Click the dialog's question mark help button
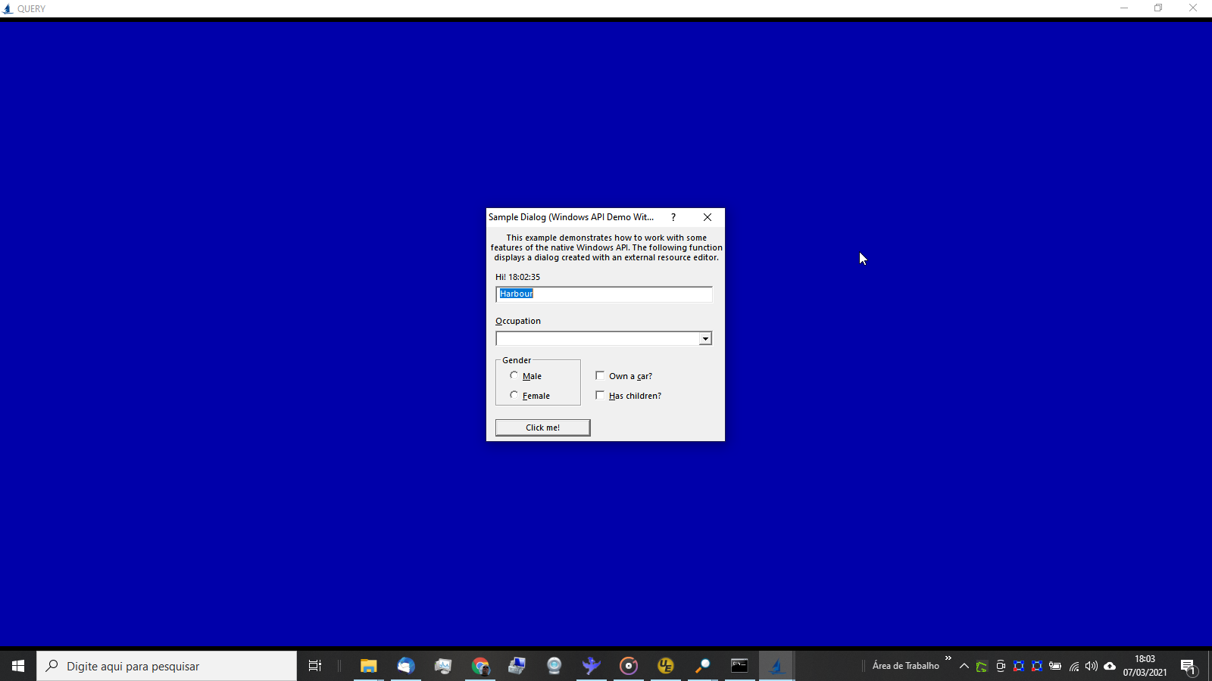 point(673,217)
